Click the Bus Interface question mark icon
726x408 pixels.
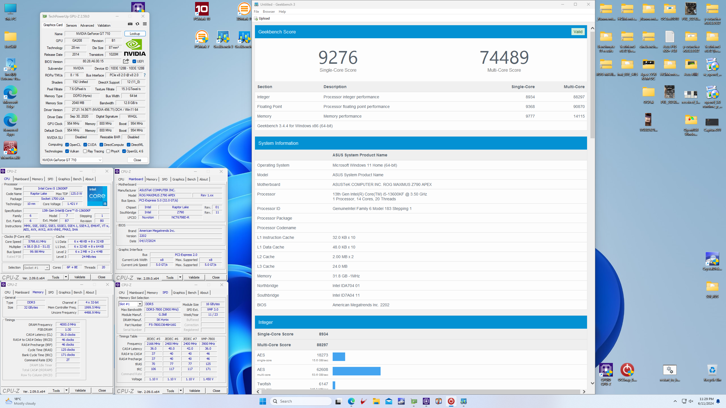145,75
